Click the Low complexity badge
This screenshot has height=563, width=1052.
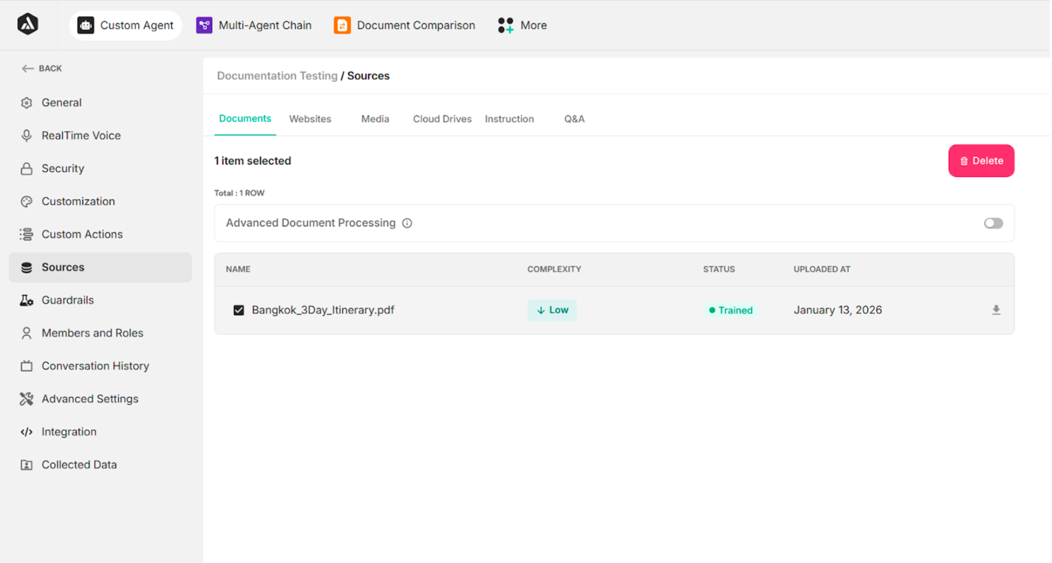[552, 310]
